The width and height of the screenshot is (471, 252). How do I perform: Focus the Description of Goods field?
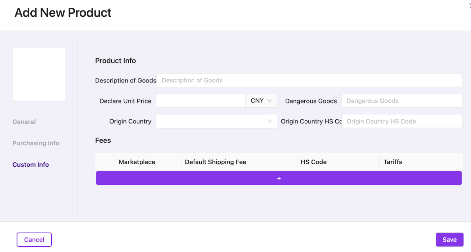pyautogui.click(x=309, y=80)
